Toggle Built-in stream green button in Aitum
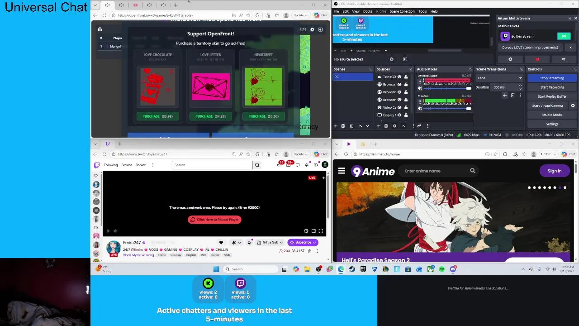579x326 pixels. tap(564, 36)
